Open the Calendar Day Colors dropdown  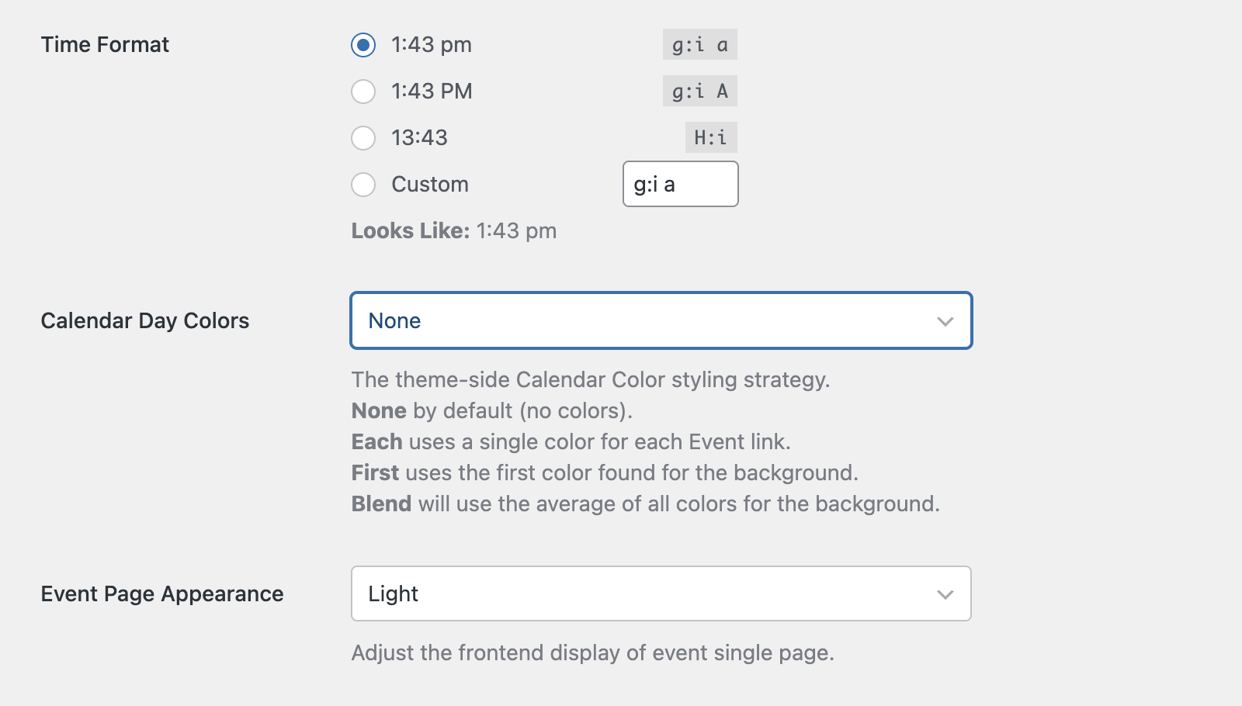click(660, 320)
